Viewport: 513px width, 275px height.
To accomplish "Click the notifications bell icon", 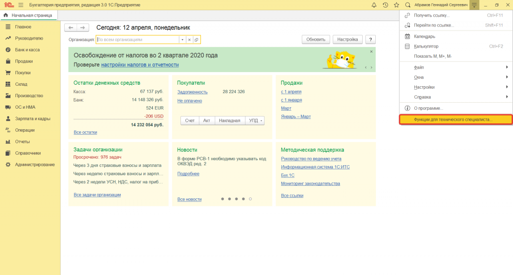I will tap(374, 5).
